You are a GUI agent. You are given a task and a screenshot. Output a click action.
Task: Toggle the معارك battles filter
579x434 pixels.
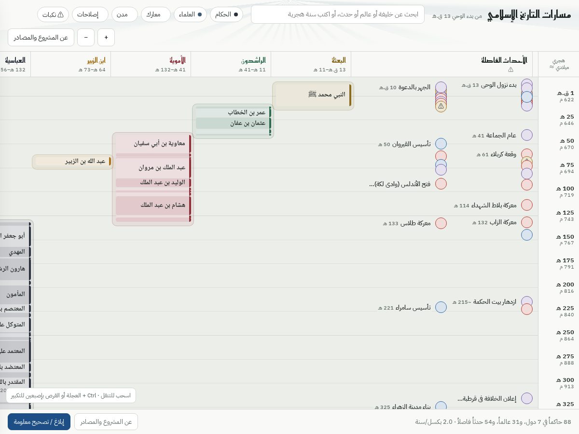point(156,14)
